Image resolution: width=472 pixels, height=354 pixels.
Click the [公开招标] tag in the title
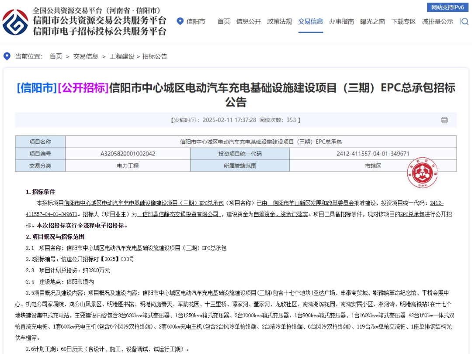(x=83, y=87)
